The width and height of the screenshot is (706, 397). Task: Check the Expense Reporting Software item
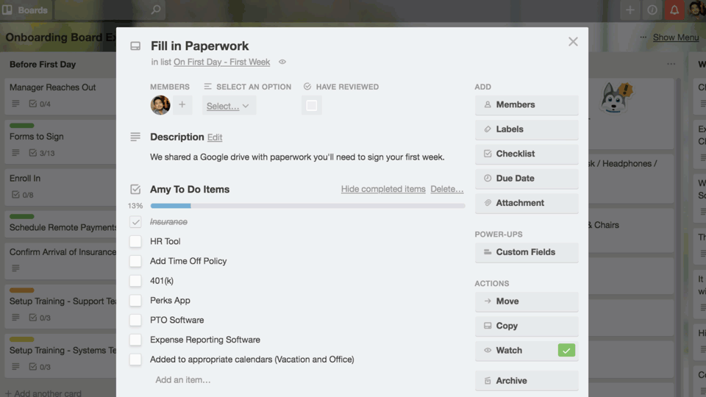[135, 340]
